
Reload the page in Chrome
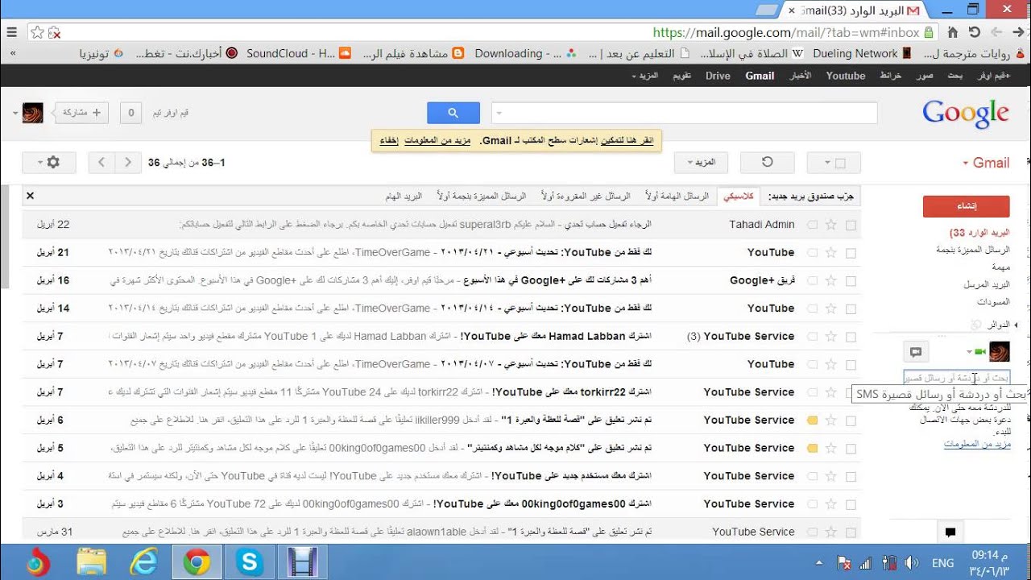[x=975, y=32]
